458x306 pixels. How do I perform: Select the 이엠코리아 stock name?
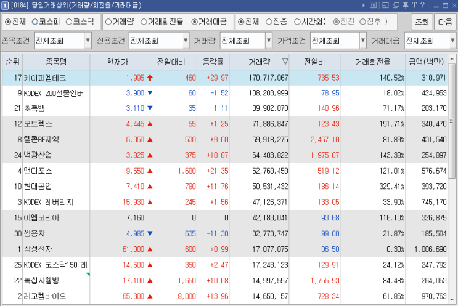pyautogui.click(x=41, y=218)
